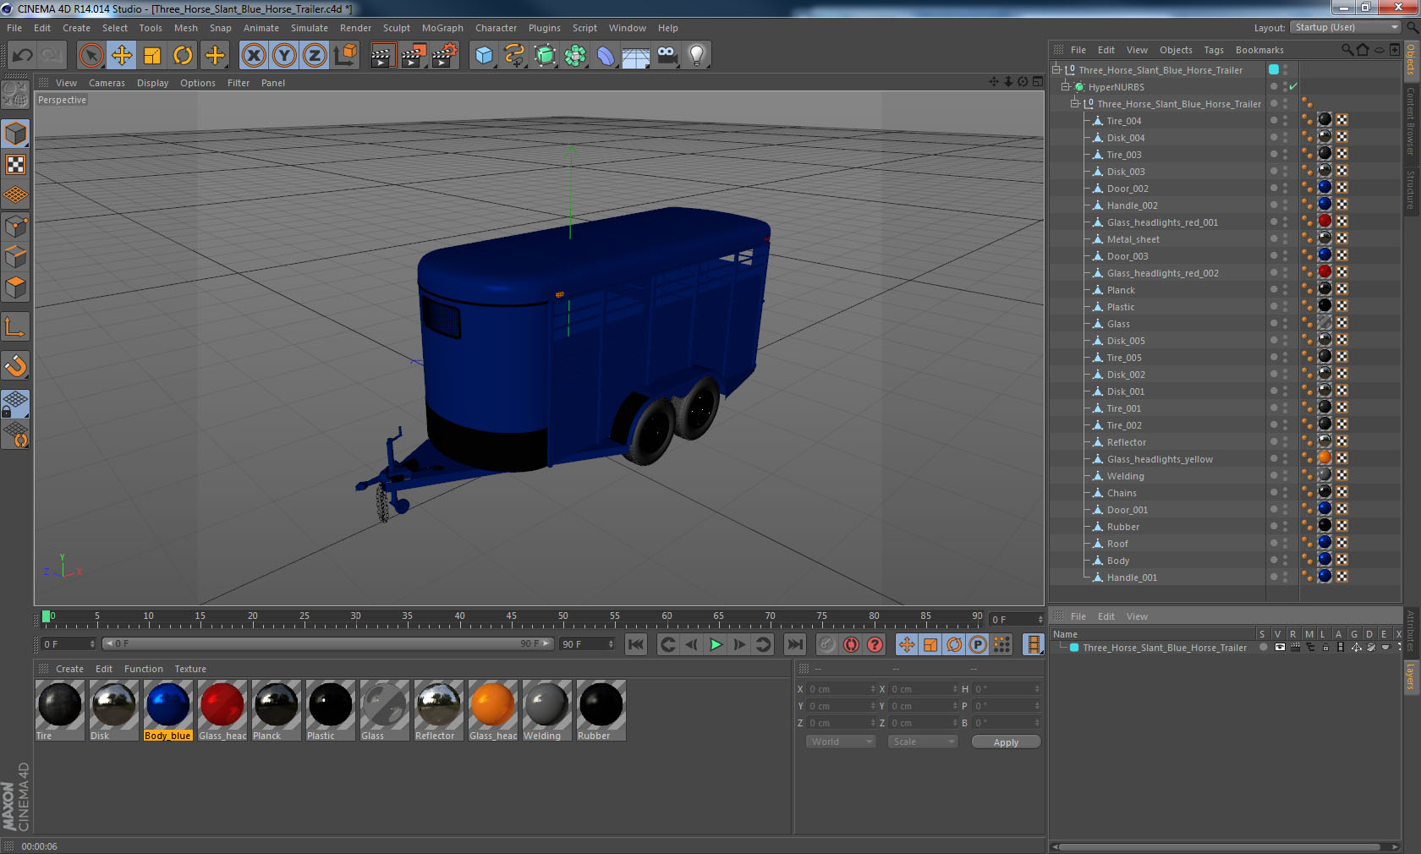The height and width of the screenshot is (854, 1421).
Task: Go to end of animation
Action: pos(795,644)
